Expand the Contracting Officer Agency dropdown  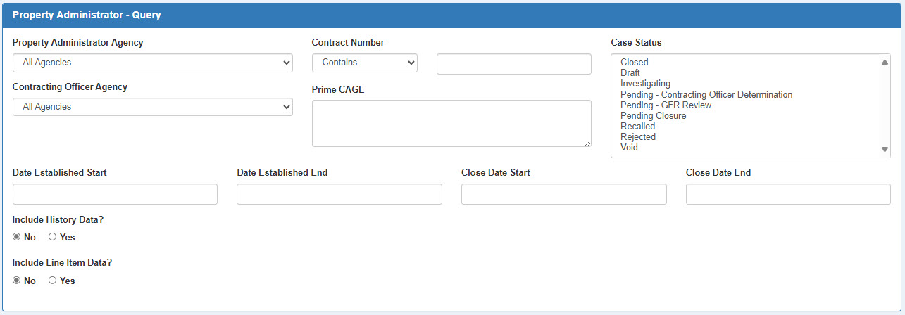(x=152, y=107)
